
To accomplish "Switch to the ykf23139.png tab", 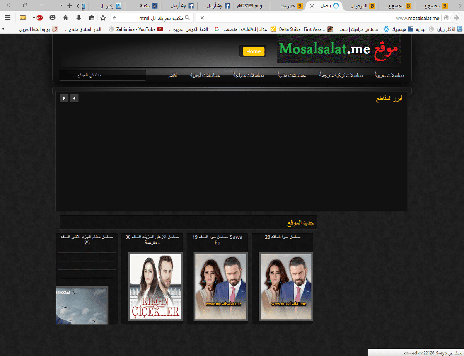I will 251,6.
